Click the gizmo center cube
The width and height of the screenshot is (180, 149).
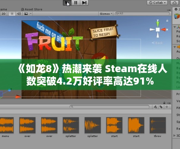click(x=158, y=30)
